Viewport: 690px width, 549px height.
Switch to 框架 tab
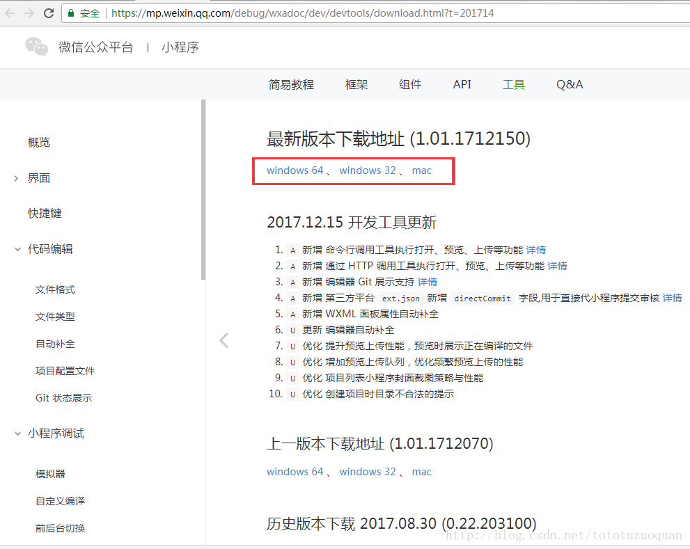pyautogui.click(x=356, y=84)
